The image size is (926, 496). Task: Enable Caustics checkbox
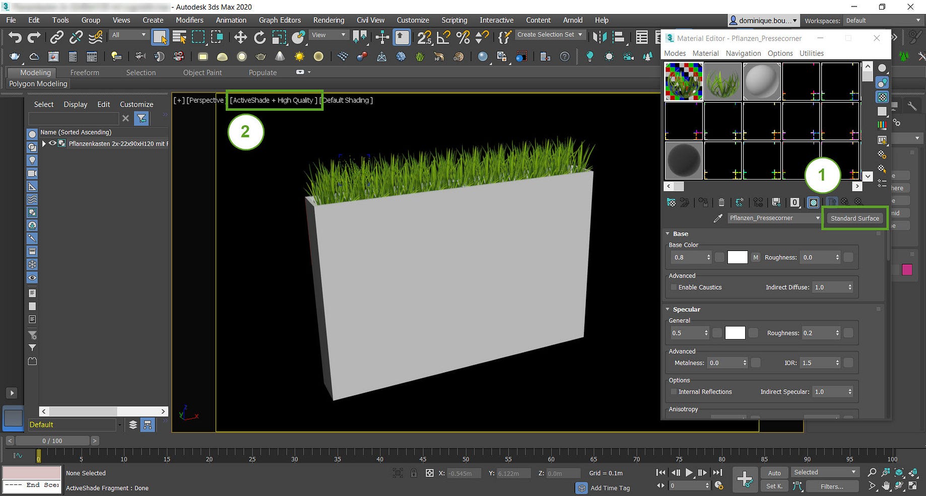(674, 287)
